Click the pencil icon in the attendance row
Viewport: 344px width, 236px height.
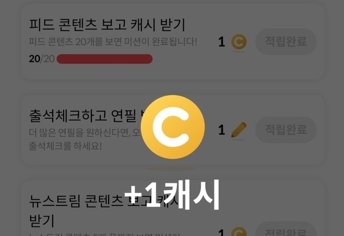point(239,130)
